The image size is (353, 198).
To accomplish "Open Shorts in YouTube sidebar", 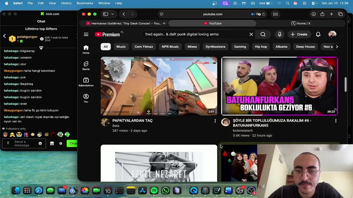I will [x=86, y=66].
